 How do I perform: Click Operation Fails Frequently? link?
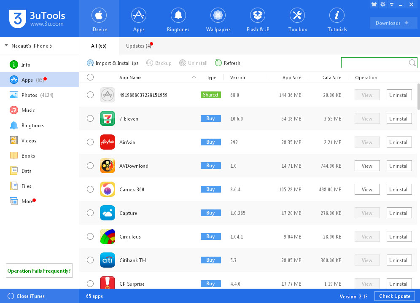[x=39, y=271]
